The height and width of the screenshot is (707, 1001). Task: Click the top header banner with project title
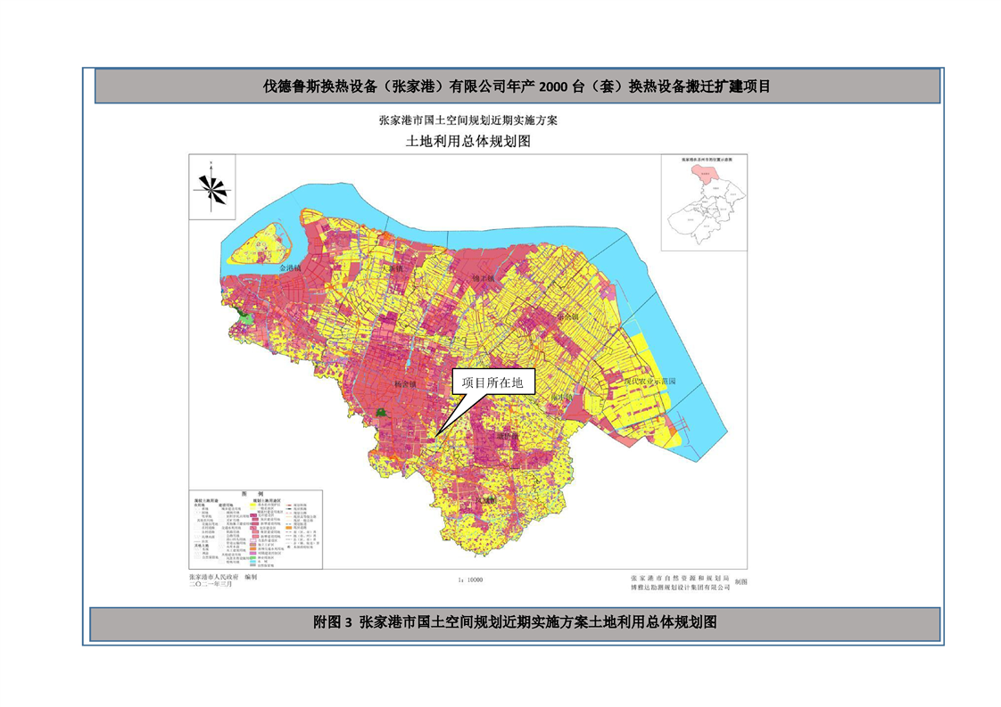click(517, 86)
